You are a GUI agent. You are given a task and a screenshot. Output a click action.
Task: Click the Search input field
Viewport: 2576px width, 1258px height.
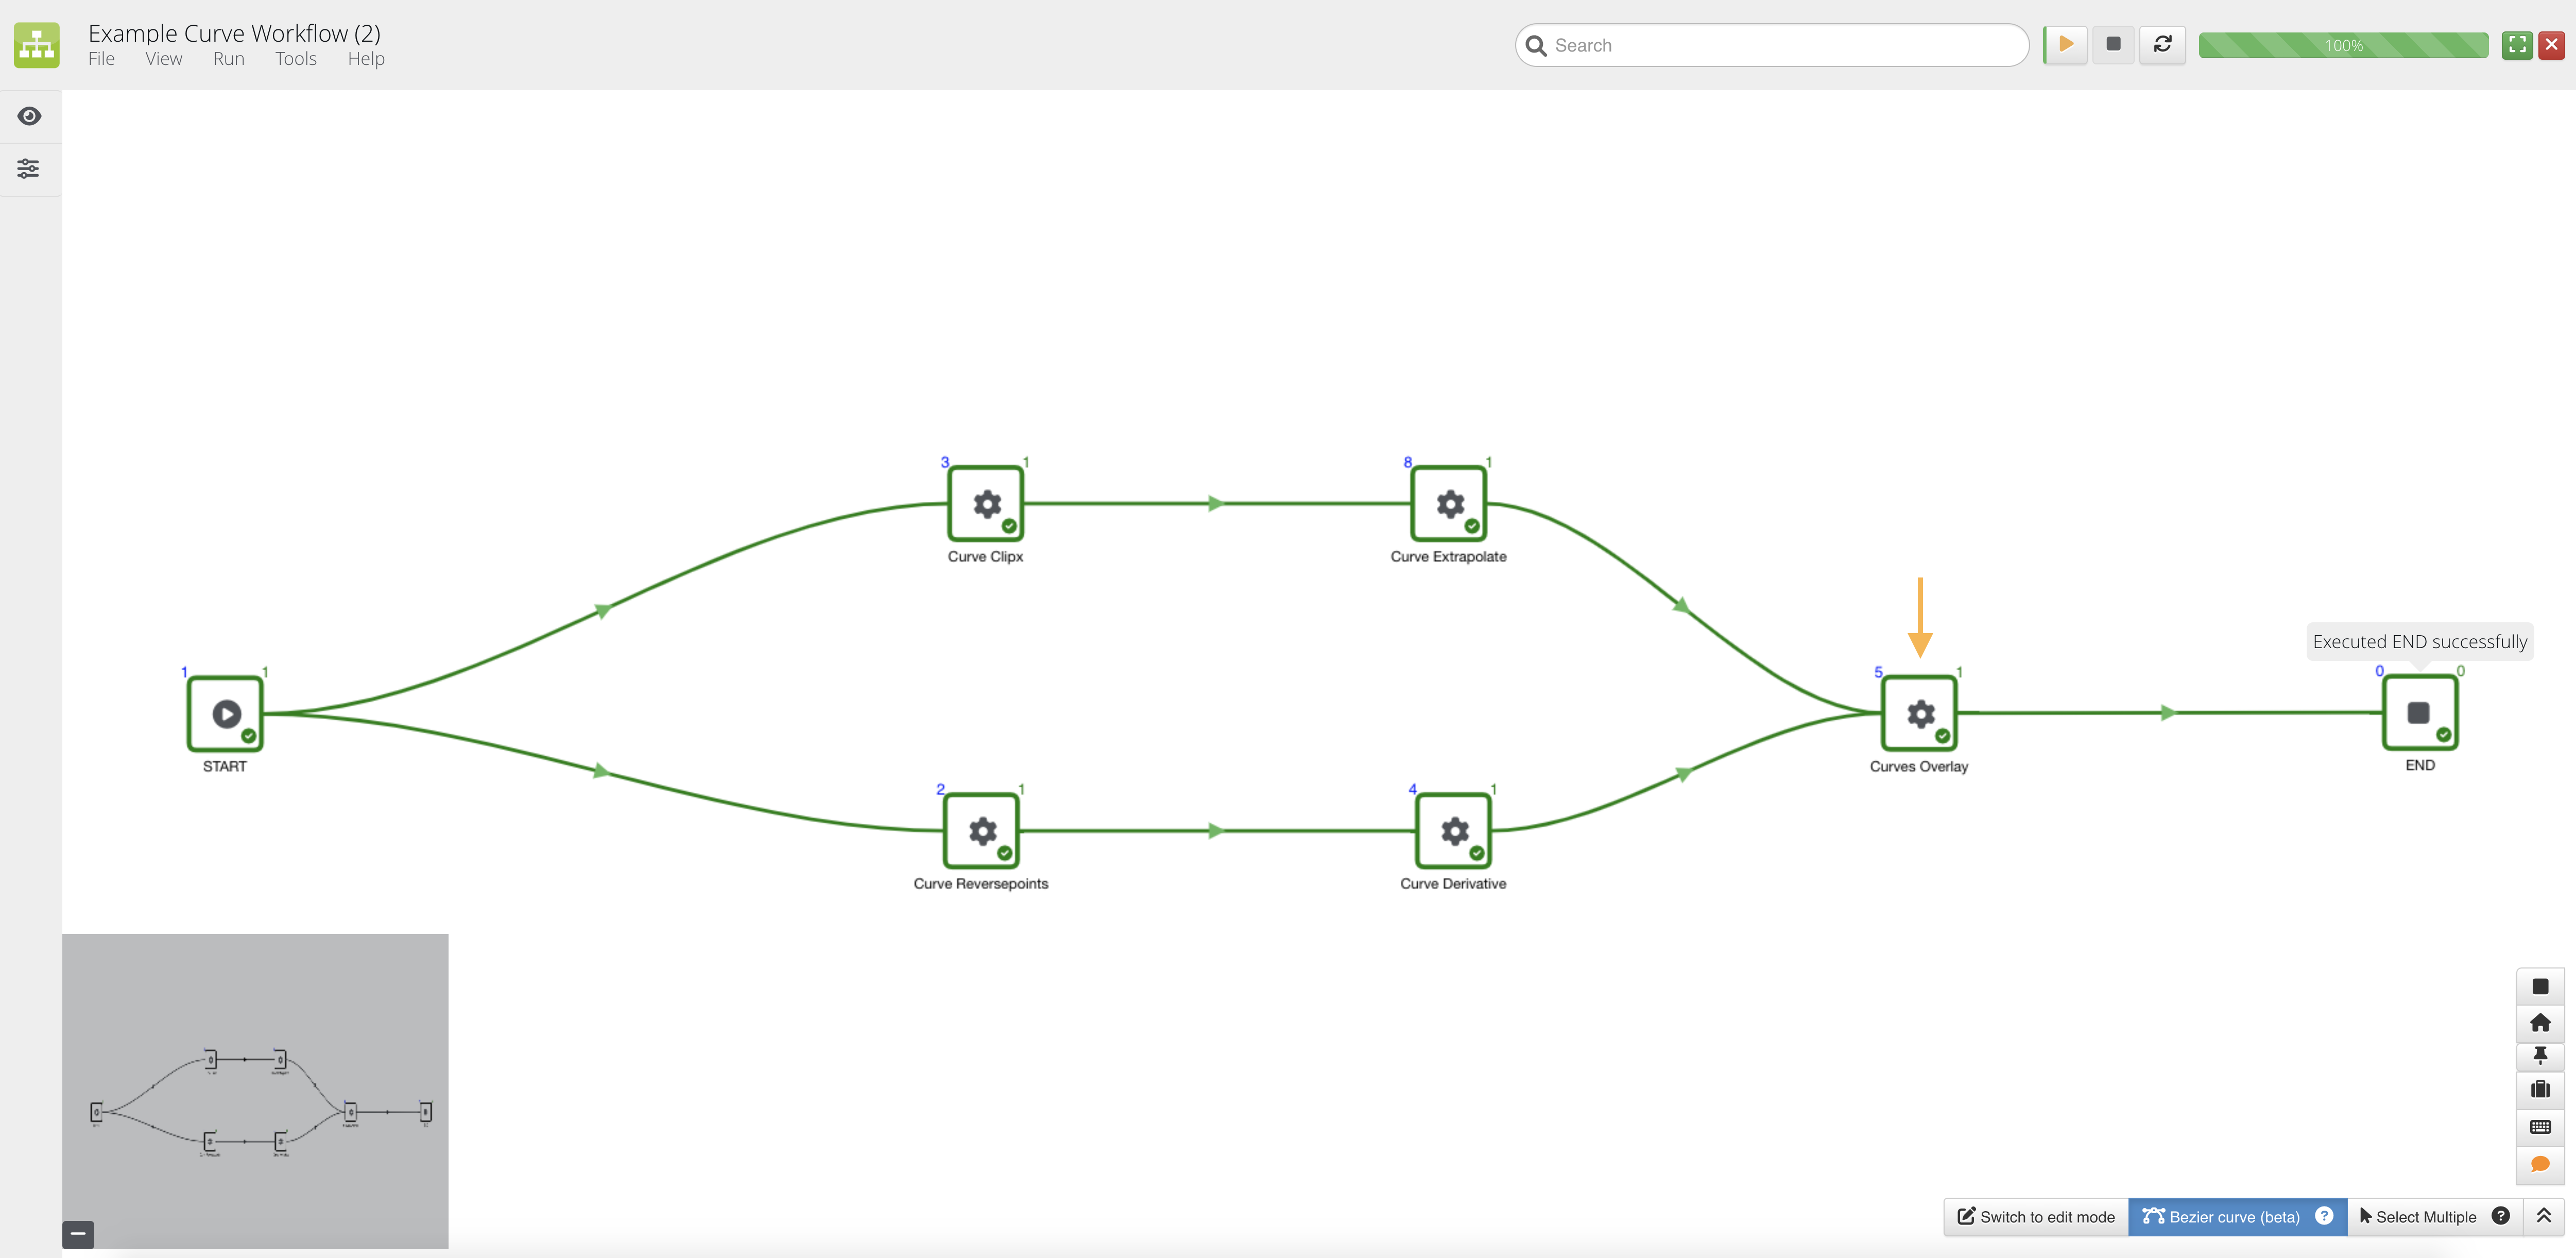click(x=1772, y=45)
